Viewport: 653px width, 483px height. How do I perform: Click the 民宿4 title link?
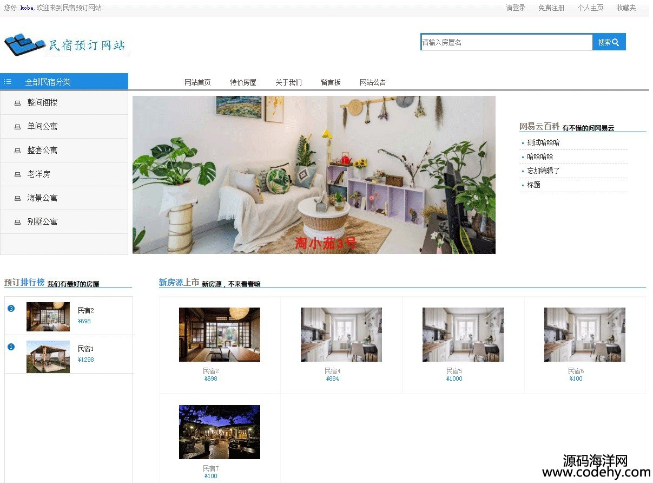[332, 371]
